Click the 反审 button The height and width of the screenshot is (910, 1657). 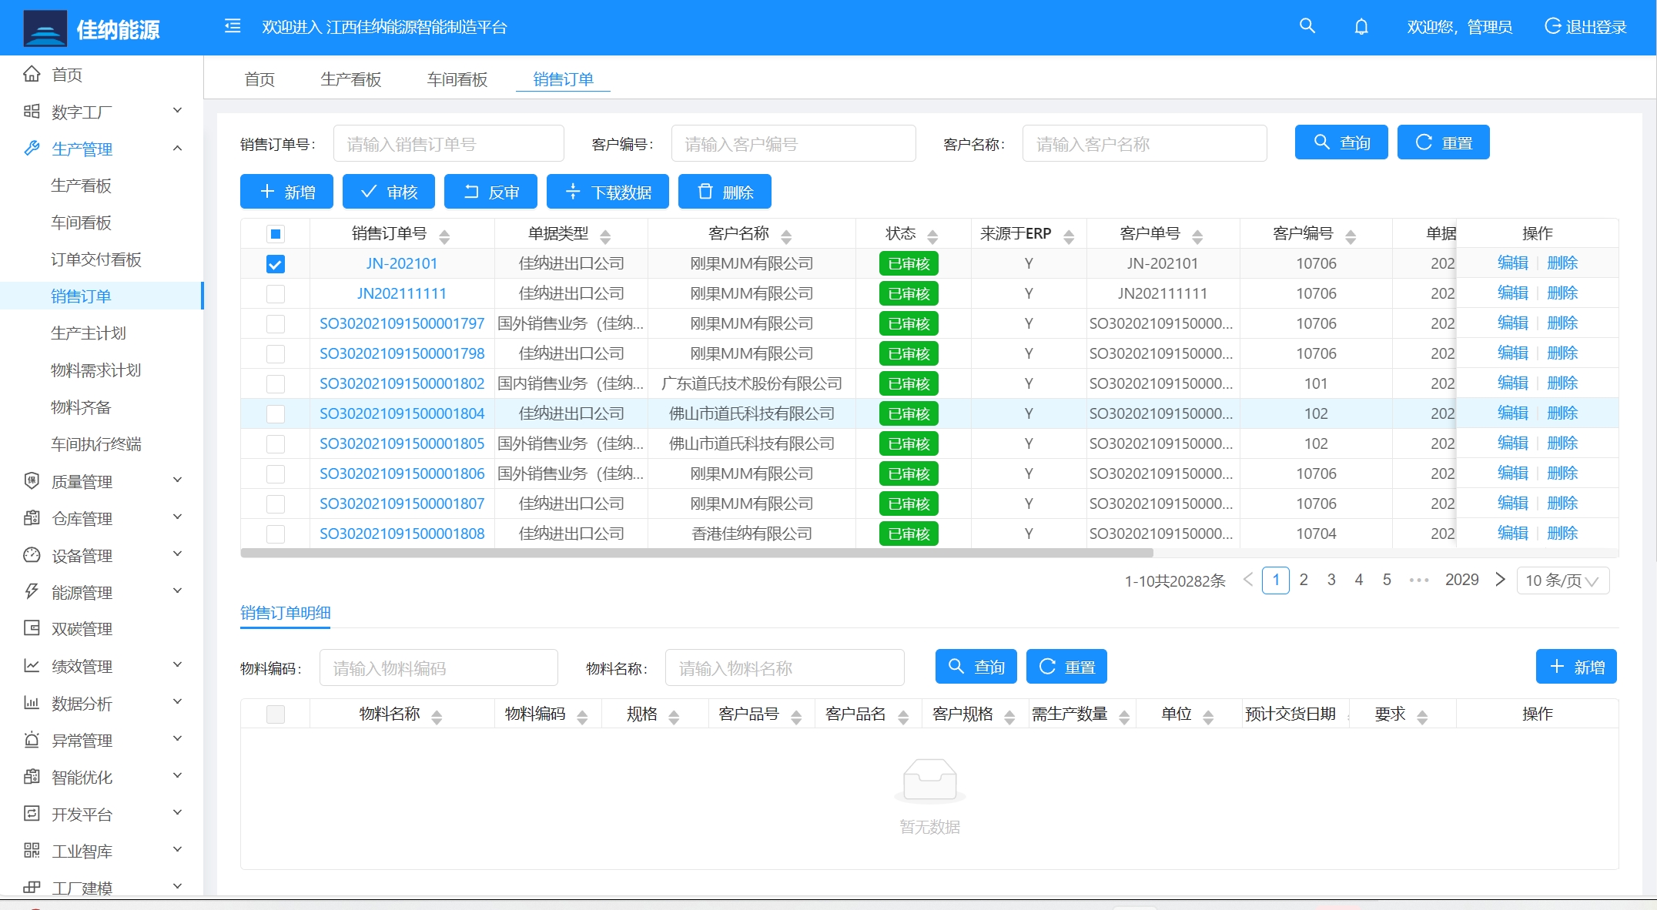coord(490,192)
